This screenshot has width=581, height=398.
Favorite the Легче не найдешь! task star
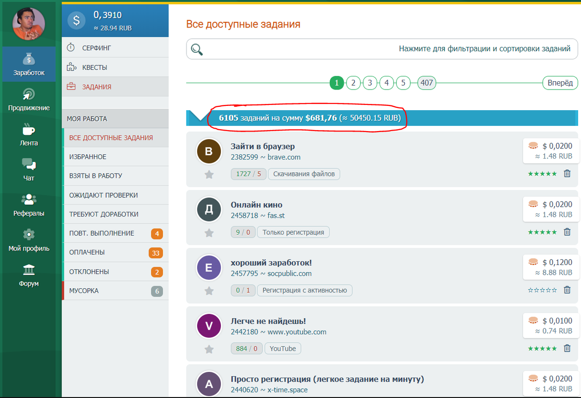tap(209, 349)
